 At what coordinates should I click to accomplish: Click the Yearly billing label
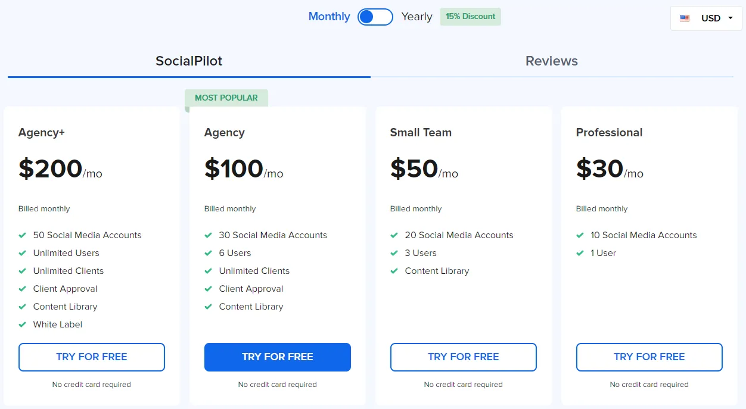(416, 17)
